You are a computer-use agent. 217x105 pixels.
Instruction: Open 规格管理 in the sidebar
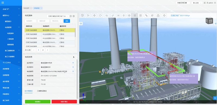[11, 45]
